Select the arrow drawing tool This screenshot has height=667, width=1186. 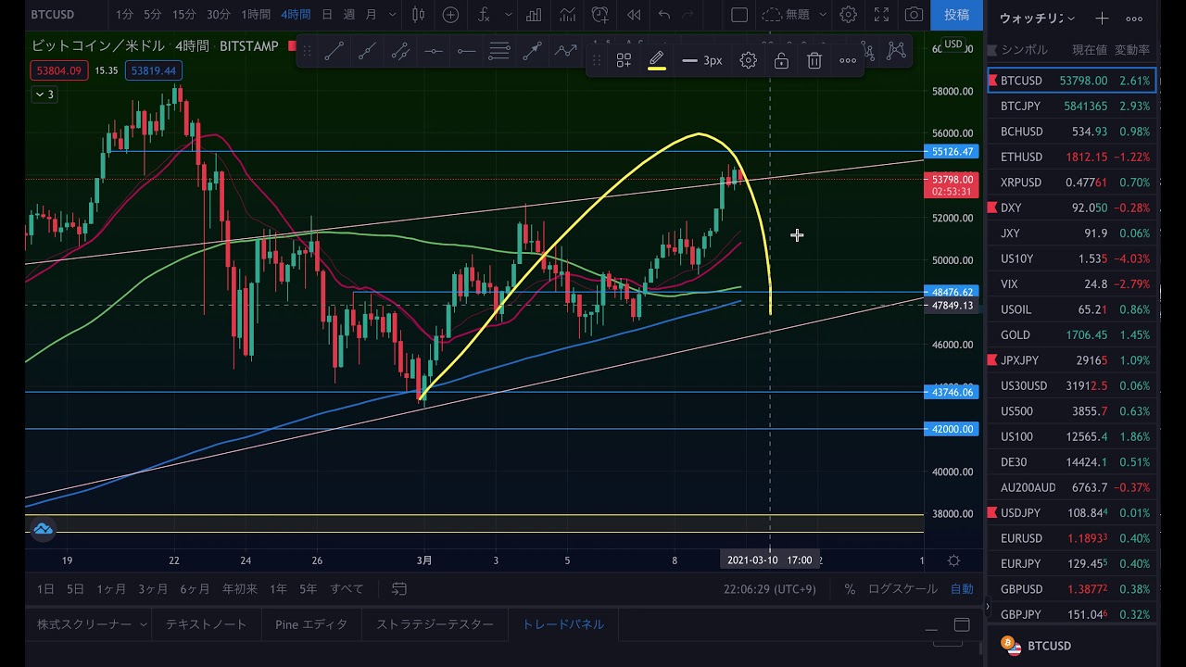click(x=532, y=52)
